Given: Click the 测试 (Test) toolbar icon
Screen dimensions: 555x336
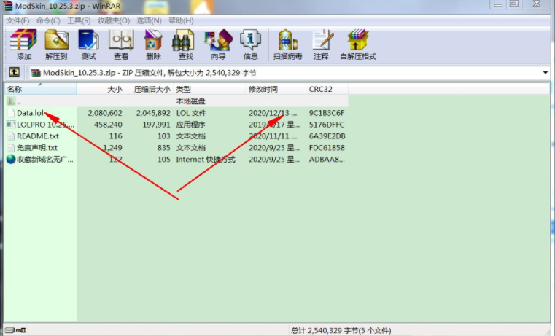Looking at the screenshot, I should point(89,44).
